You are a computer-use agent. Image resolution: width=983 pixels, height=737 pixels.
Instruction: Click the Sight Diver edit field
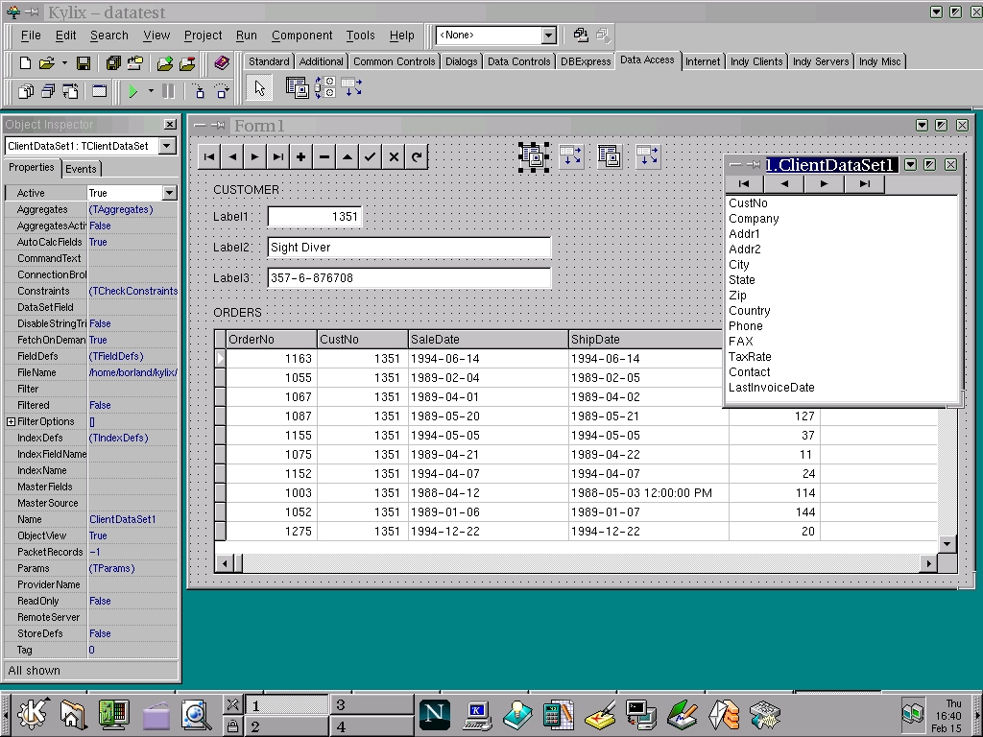tap(409, 248)
